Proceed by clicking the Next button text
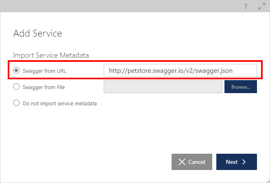Image resolution: width=270 pixels, height=183 pixels. click(x=232, y=162)
